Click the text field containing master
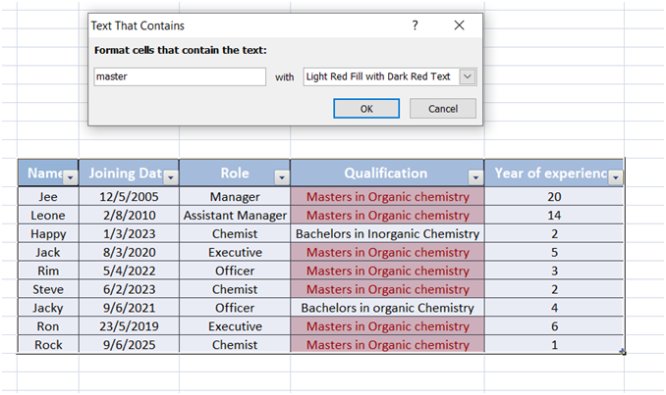 [x=180, y=76]
